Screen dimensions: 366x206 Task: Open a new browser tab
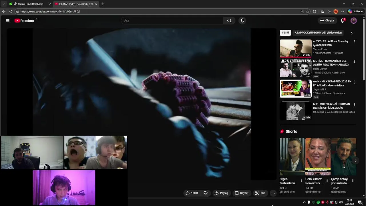coord(103,4)
